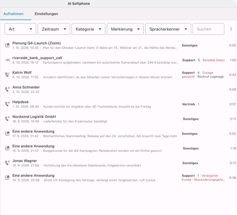The height and width of the screenshot is (215, 237).
Task: Click the screen-recording icon beside Planung Q4-Launch (Zoom)
Action: pos(7,45)
